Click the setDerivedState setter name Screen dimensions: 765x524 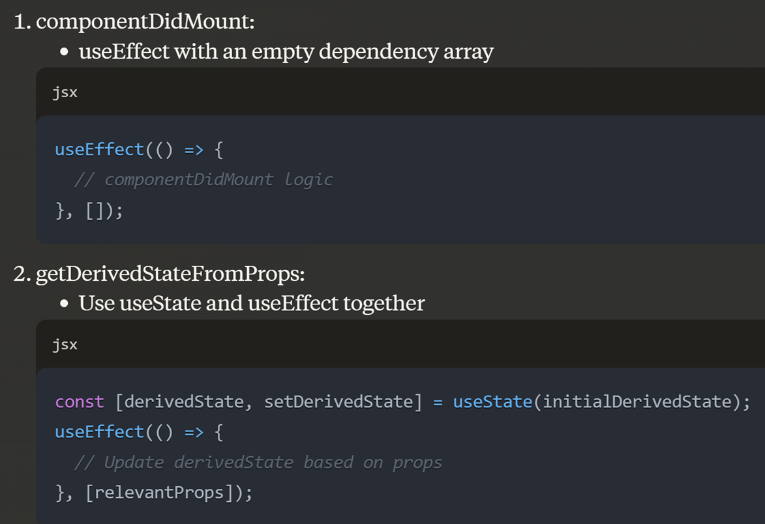click(338, 401)
